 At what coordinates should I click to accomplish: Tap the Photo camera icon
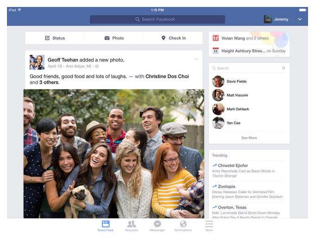point(107,38)
